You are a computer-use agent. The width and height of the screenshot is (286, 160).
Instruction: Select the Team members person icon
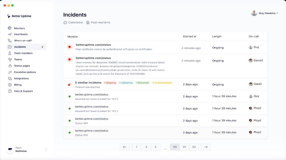pos(10,53)
